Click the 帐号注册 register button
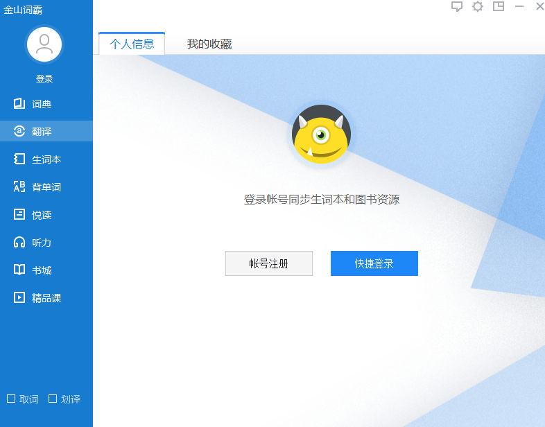 (x=269, y=263)
